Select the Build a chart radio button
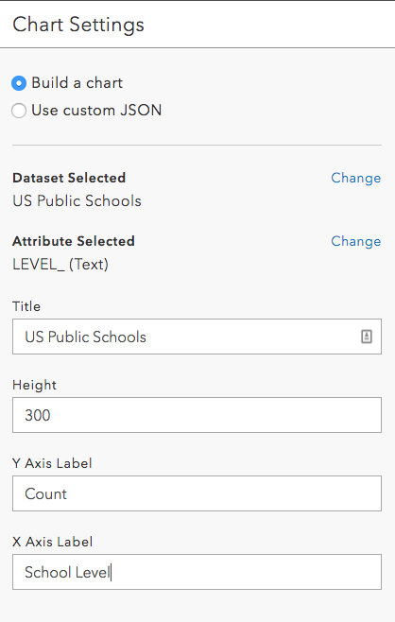 19,83
